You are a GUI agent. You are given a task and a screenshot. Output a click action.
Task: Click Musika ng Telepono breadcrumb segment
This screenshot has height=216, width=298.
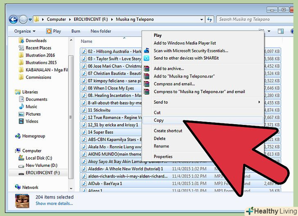135,19
